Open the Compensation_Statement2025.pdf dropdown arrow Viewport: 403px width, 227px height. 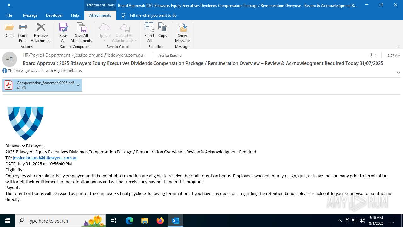78,85
